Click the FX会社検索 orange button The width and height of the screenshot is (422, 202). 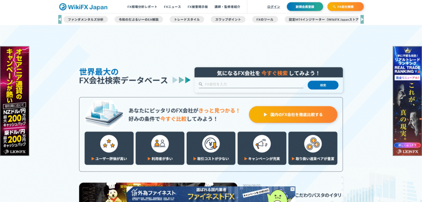(346, 7)
